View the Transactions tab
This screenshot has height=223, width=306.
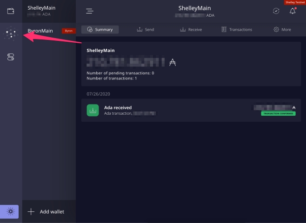237,29
